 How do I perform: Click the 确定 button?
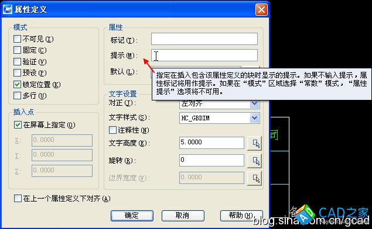pyautogui.click(x=132, y=216)
